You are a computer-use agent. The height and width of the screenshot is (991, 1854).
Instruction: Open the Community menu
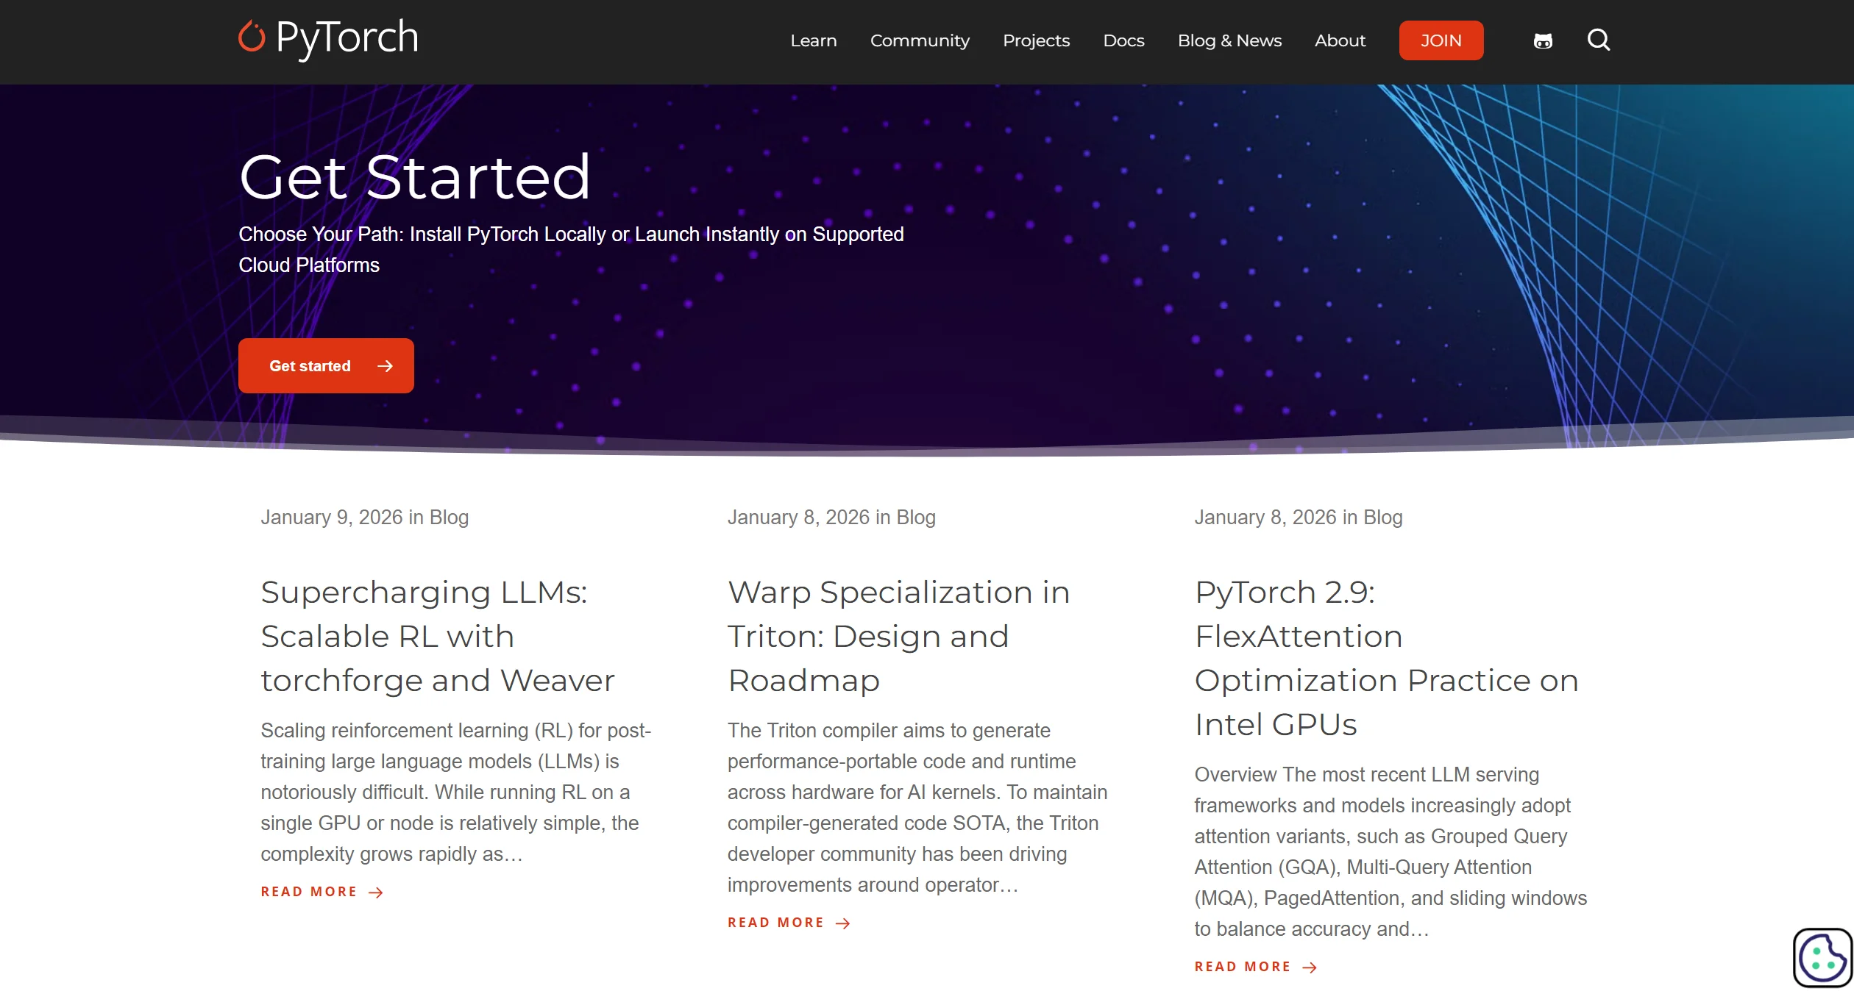pyautogui.click(x=920, y=40)
